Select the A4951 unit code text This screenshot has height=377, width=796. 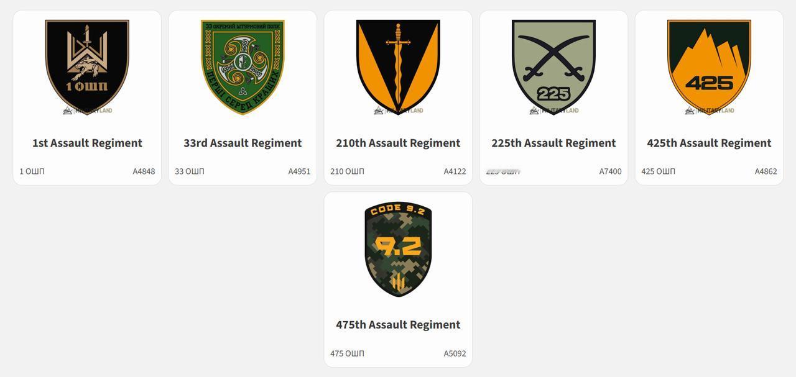click(x=299, y=171)
